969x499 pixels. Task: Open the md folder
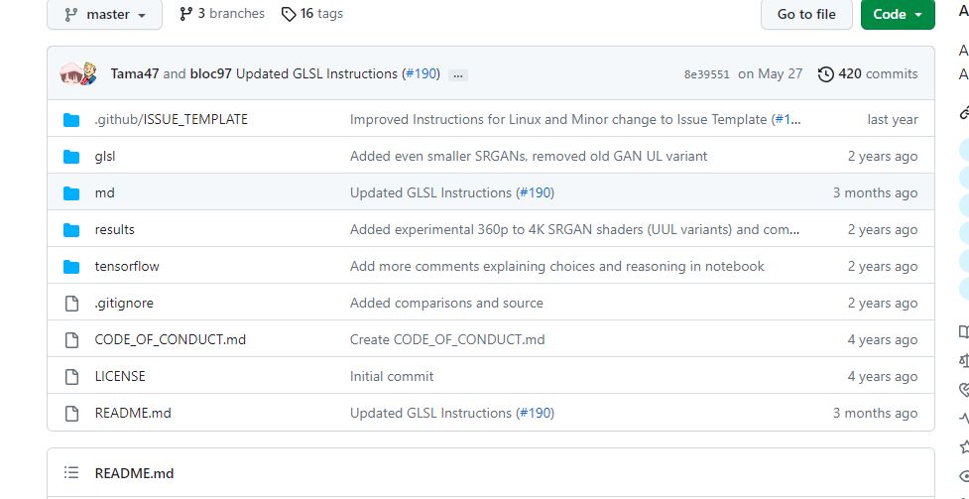coord(104,192)
